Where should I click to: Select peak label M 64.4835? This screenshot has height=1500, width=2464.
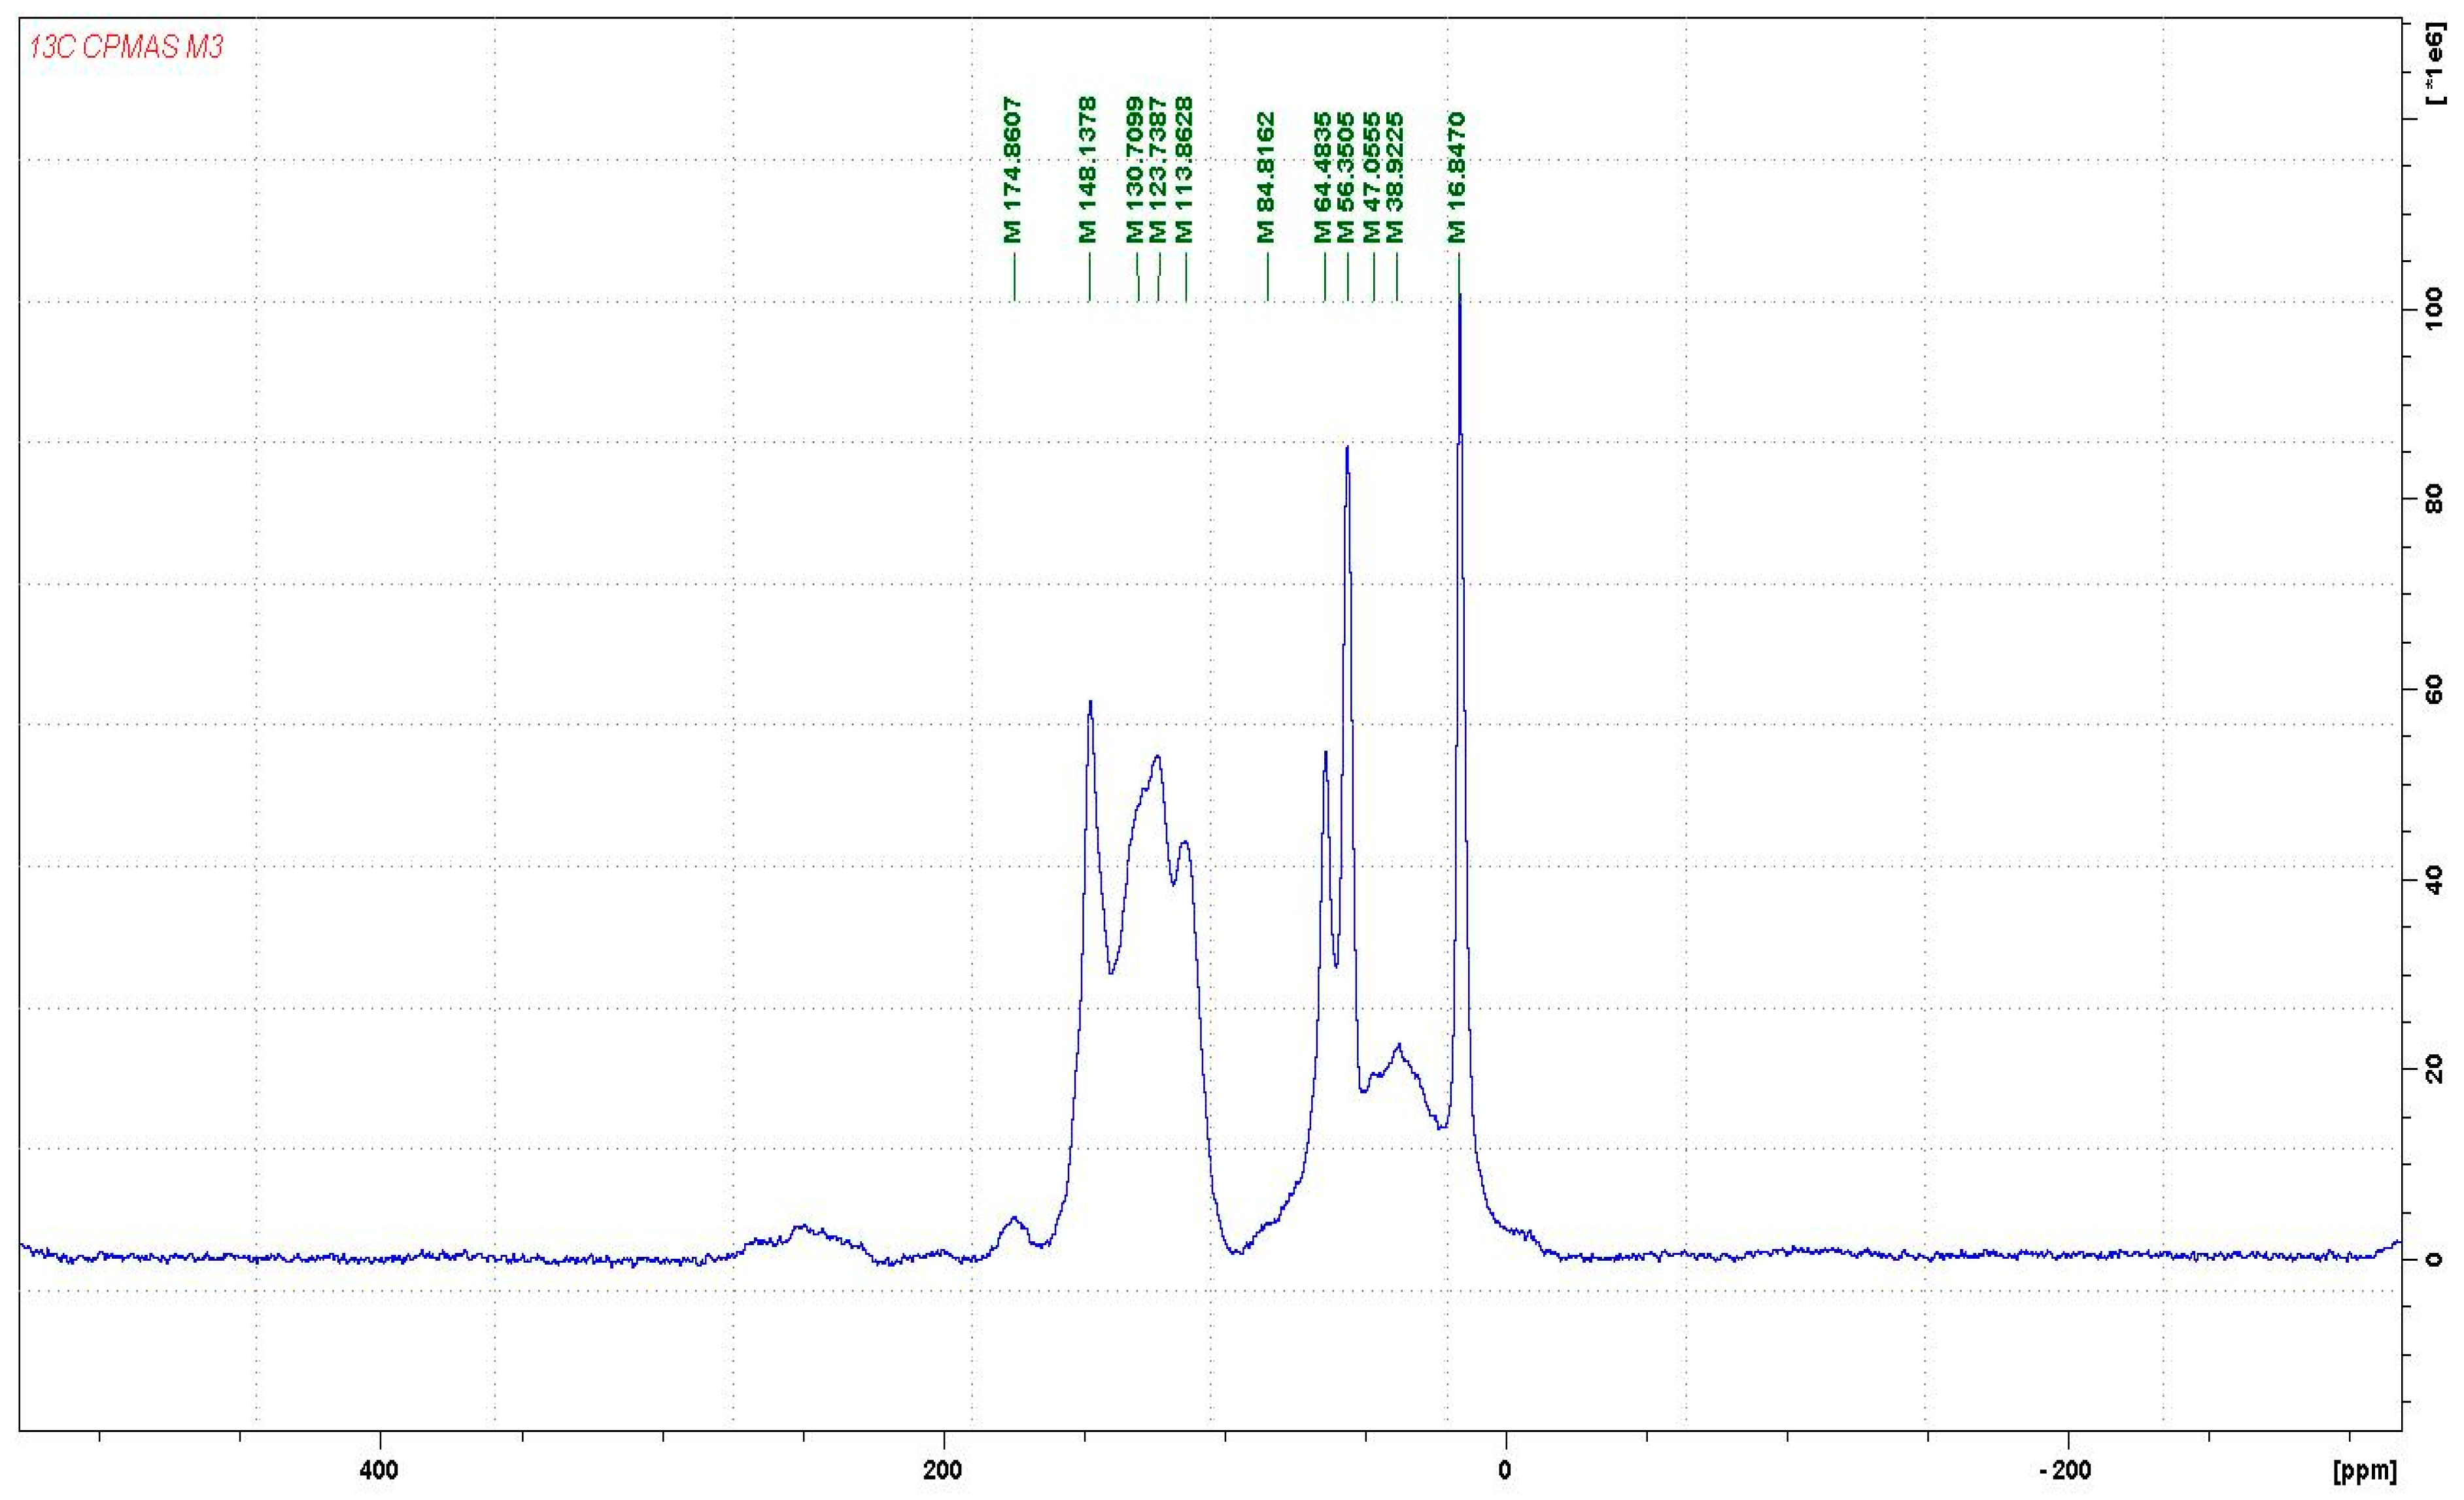tap(1322, 178)
